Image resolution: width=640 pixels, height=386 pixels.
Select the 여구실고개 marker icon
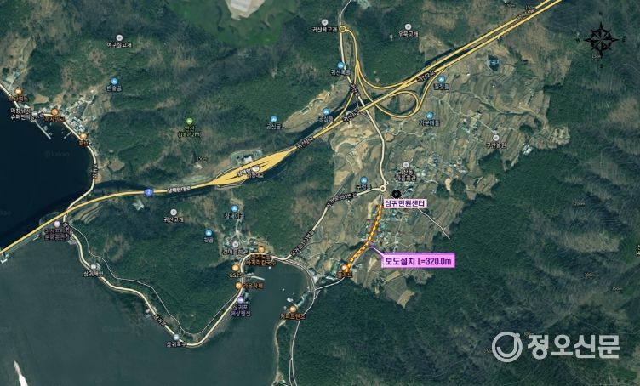point(119,37)
